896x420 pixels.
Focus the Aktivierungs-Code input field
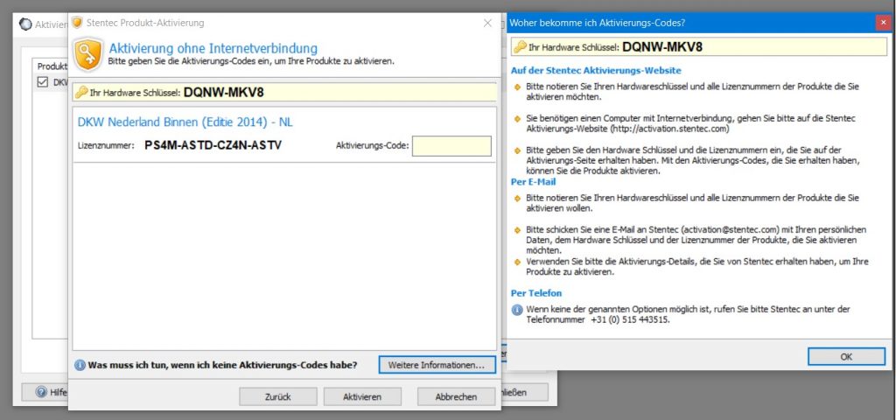451,145
